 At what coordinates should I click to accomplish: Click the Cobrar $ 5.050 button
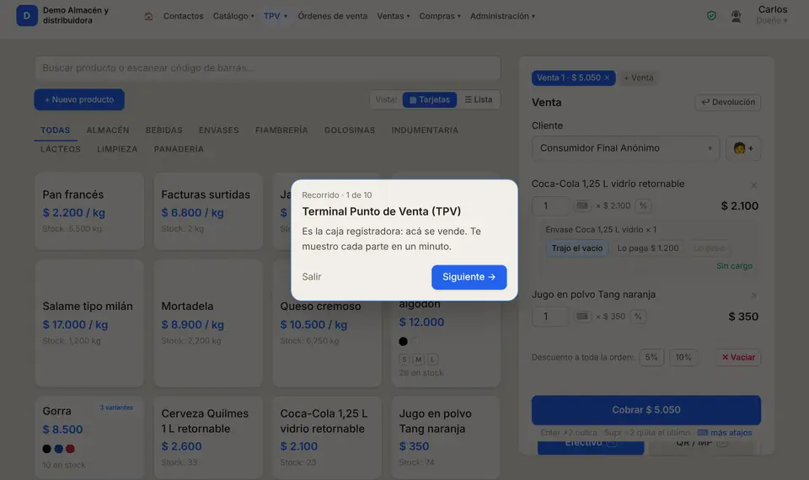[646, 410]
